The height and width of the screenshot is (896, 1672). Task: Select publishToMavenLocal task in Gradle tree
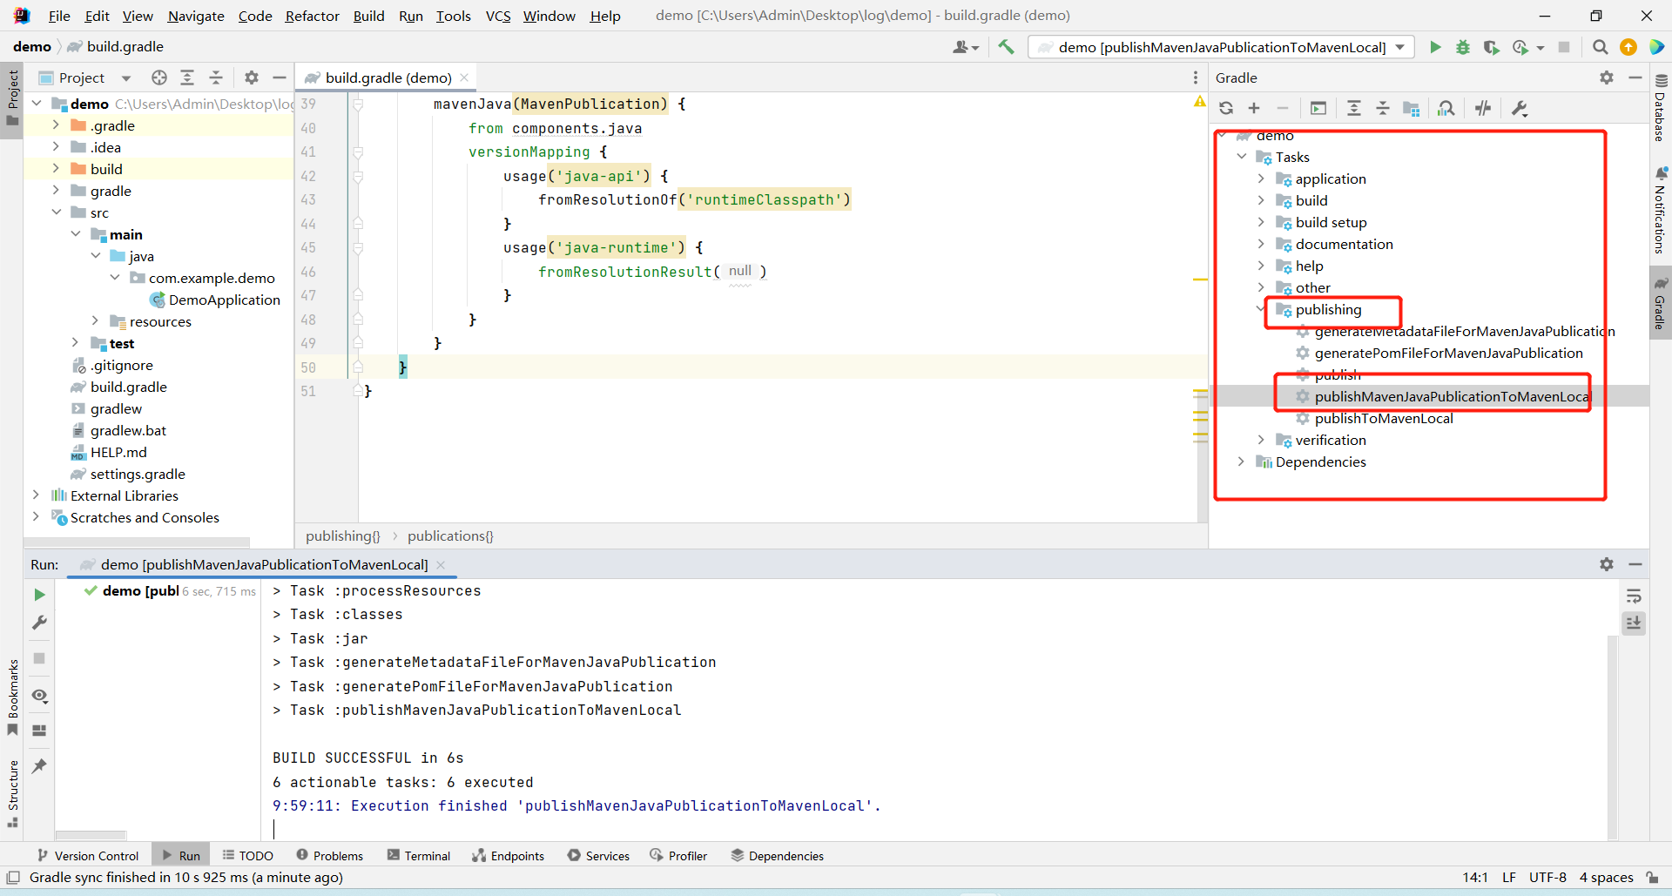click(x=1383, y=418)
